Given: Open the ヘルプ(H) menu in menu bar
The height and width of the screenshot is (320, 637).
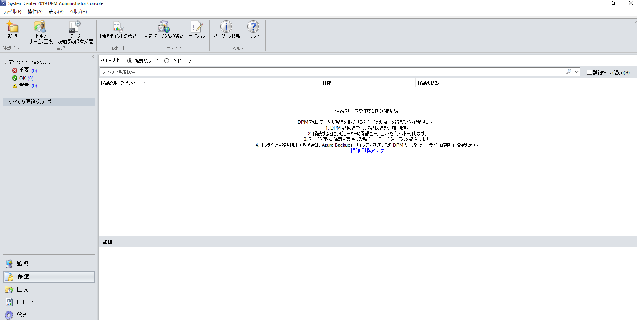Looking at the screenshot, I should coord(78,12).
